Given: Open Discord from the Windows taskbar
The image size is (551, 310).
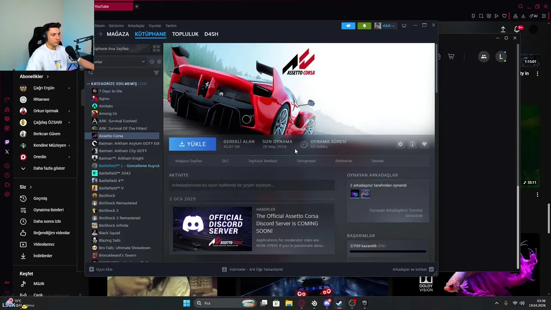Looking at the screenshot, I should tap(327, 303).
